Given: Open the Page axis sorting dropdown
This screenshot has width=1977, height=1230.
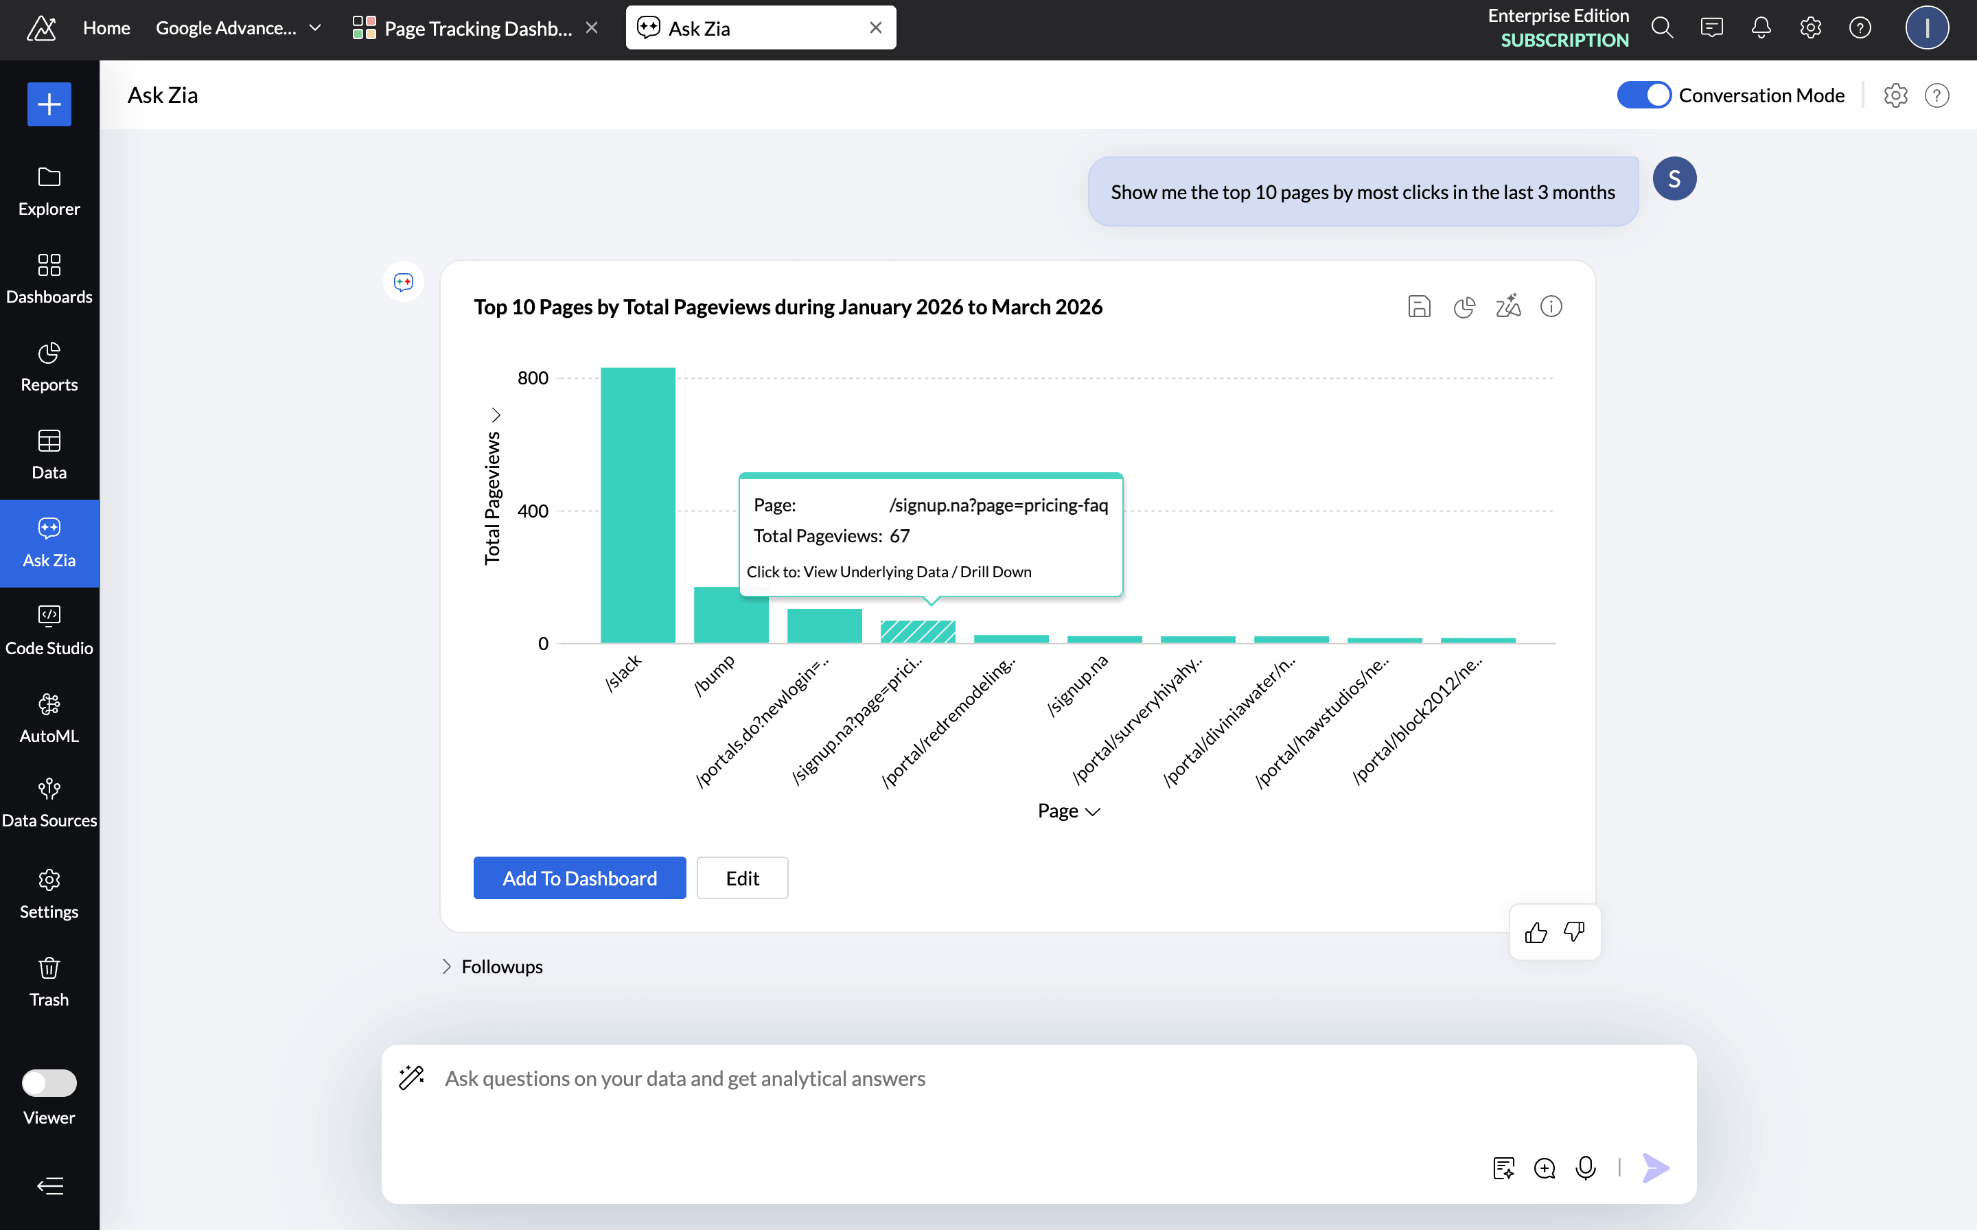Looking at the screenshot, I should pos(1094,811).
